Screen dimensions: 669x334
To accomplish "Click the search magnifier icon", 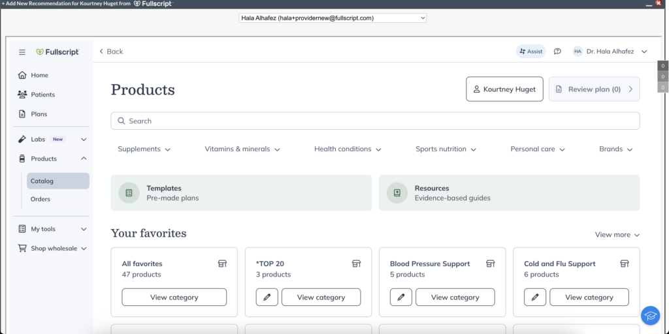I will [x=122, y=121].
